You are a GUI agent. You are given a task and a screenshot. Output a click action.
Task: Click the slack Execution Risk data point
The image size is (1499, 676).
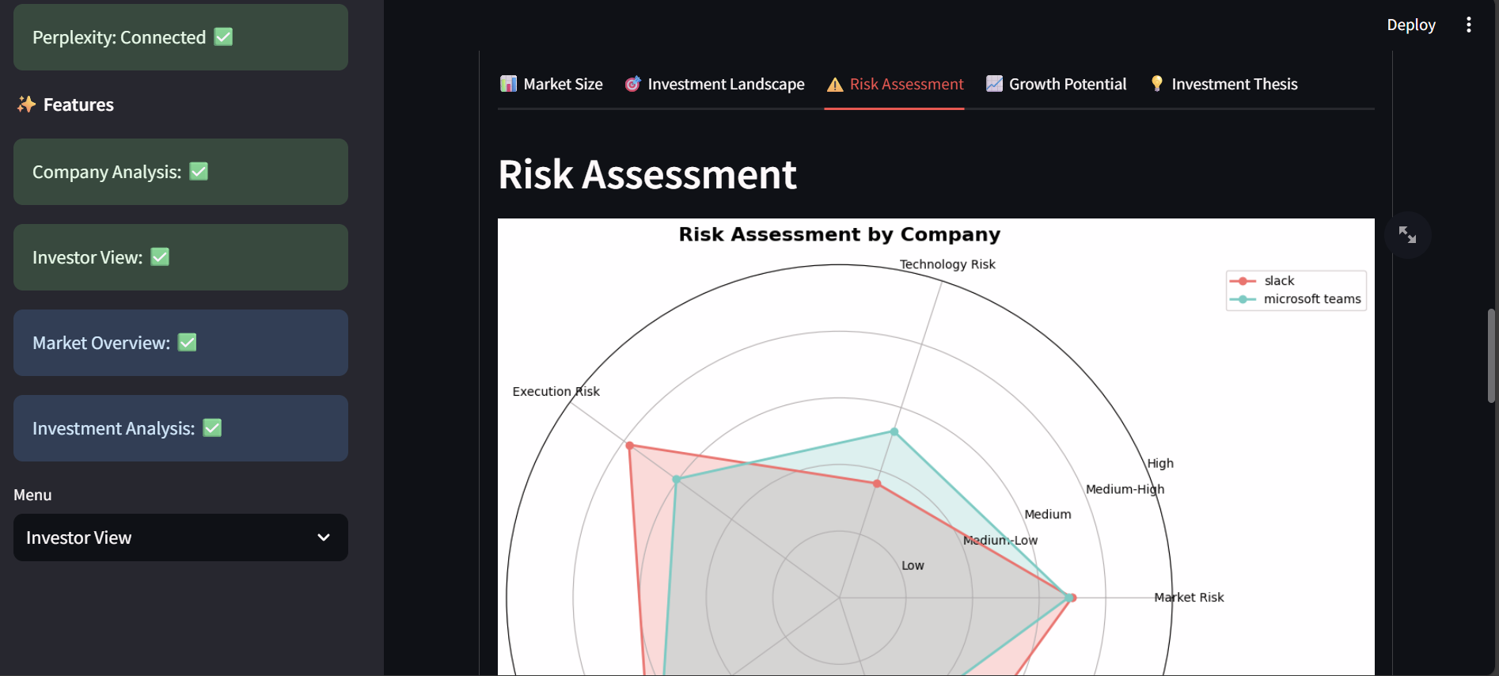pyautogui.click(x=630, y=446)
